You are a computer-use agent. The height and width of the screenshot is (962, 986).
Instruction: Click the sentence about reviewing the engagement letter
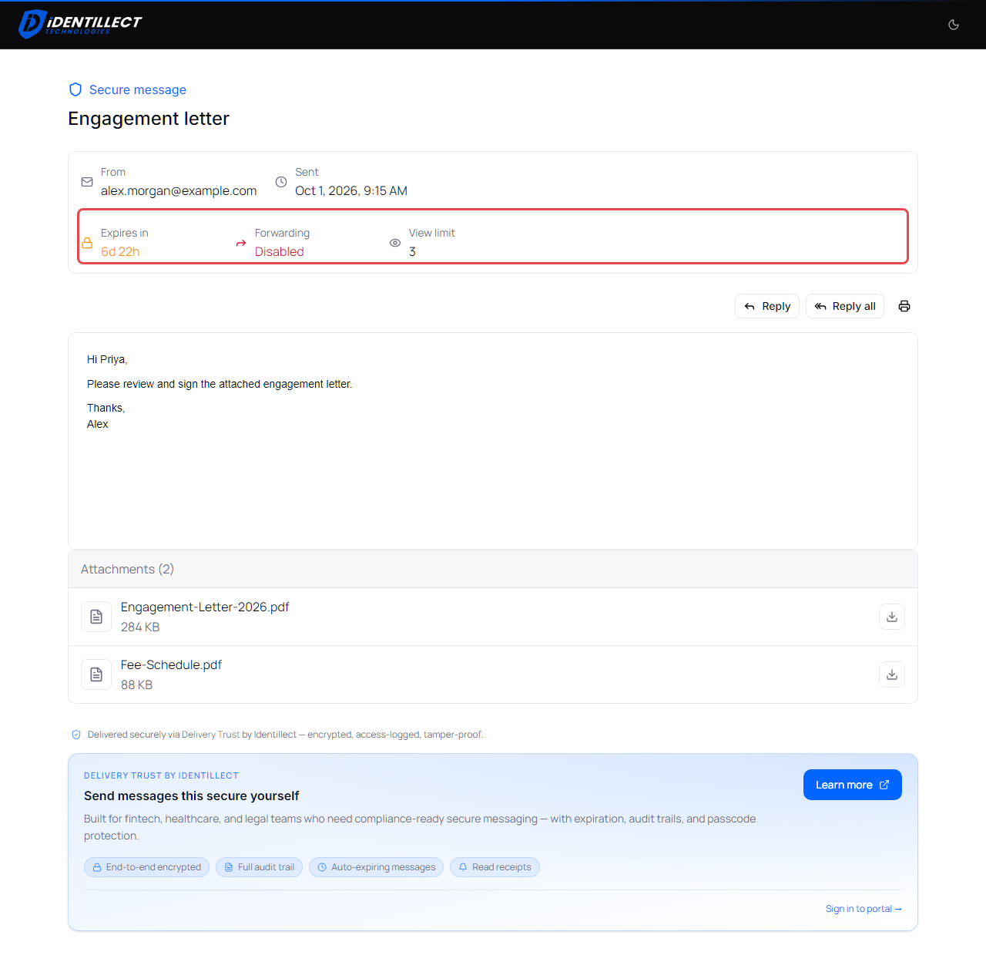click(220, 384)
